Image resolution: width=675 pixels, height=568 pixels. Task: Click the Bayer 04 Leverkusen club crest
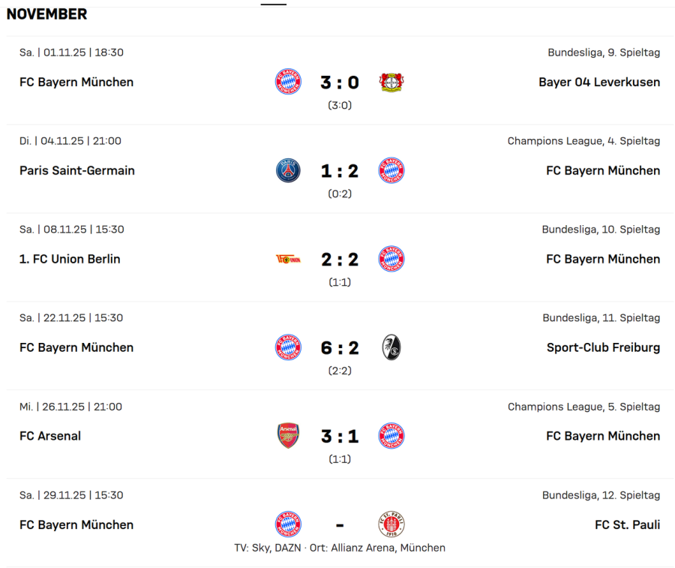[391, 82]
